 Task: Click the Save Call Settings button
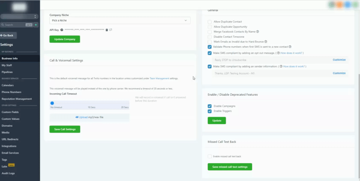65,129
